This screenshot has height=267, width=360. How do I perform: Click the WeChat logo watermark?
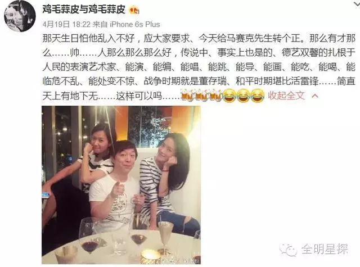click(x=288, y=250)
